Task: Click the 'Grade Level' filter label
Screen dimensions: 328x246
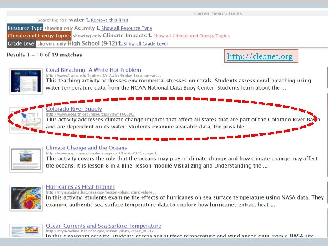Action: click(21, 44)
